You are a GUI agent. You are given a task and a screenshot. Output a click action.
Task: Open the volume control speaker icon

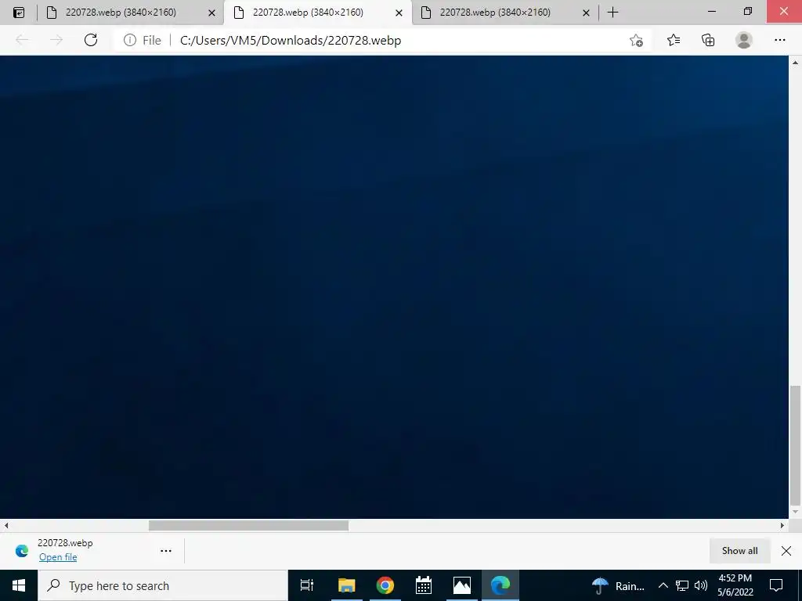pos(701,585)
